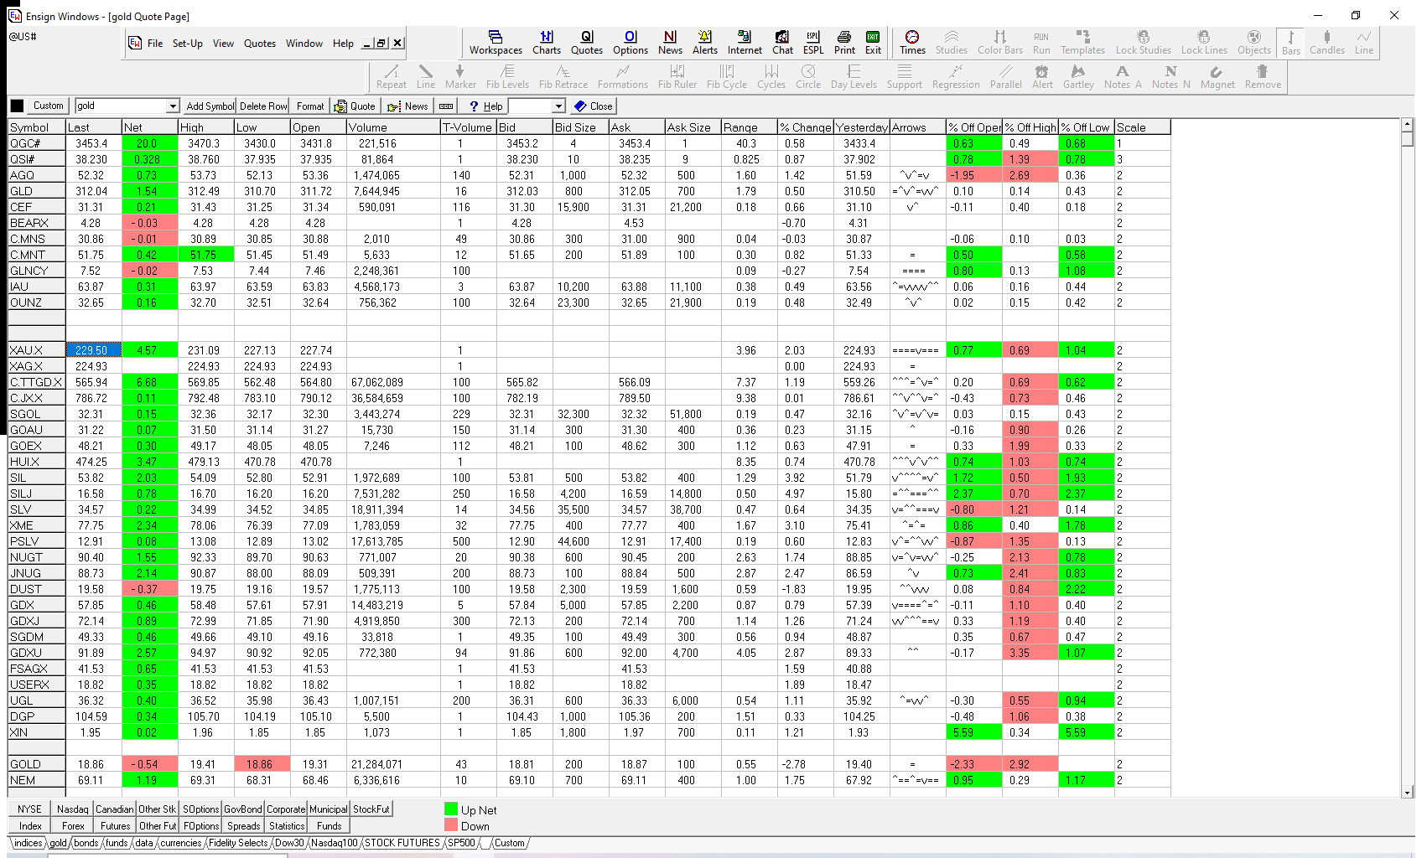Select the Day Levels tool

[x=854, y=77]
